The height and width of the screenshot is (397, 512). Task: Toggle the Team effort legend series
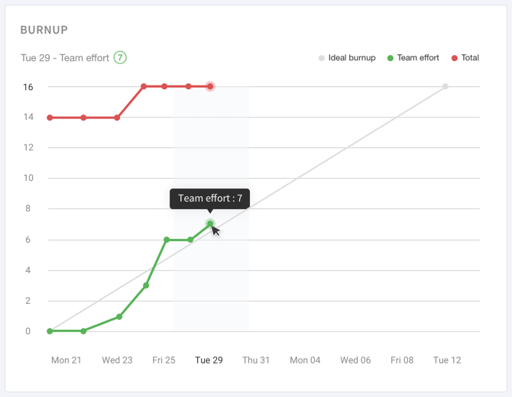(412, 58)
